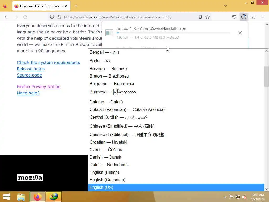Toggle reader view icon

tap(200, 17)
